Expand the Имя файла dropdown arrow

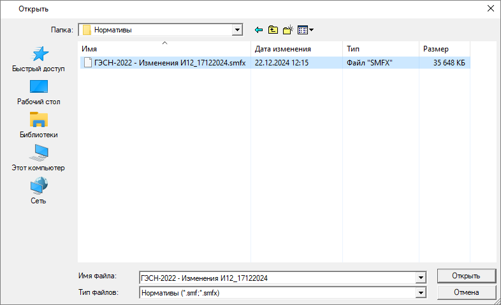tap(420, 277)
